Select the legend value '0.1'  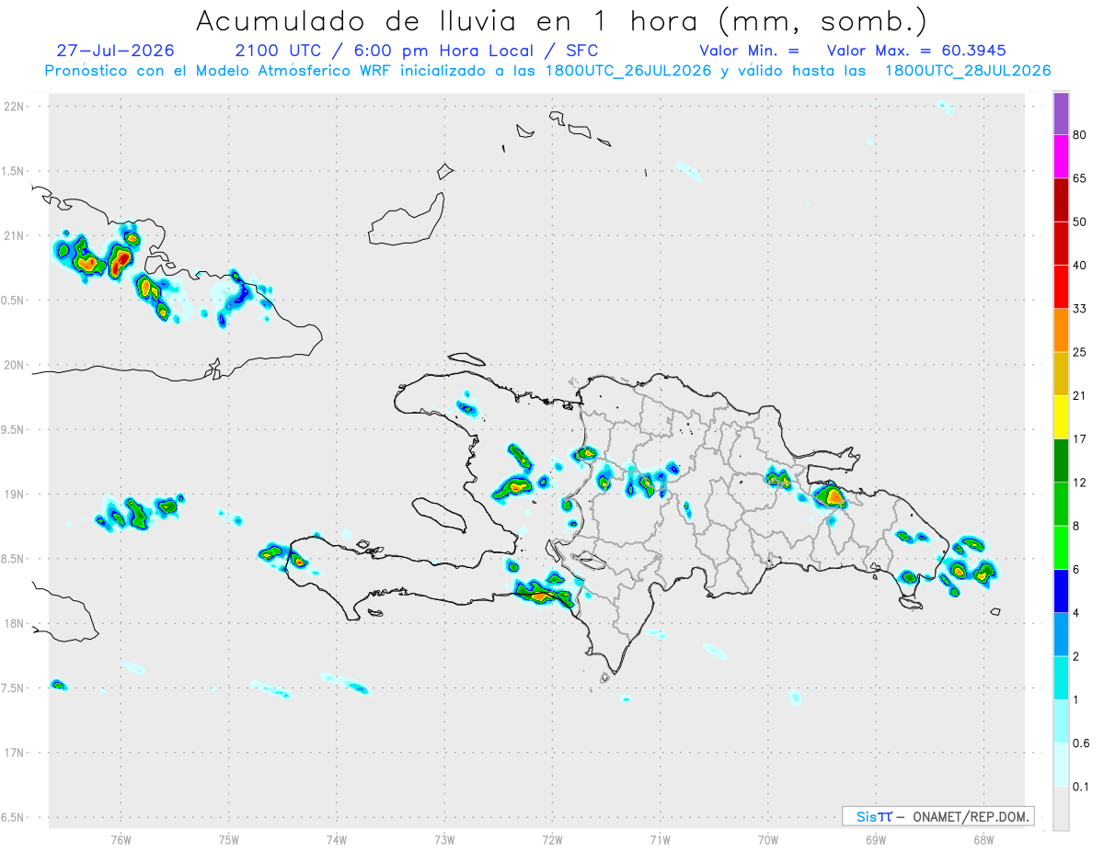(x=1081, y=787)
